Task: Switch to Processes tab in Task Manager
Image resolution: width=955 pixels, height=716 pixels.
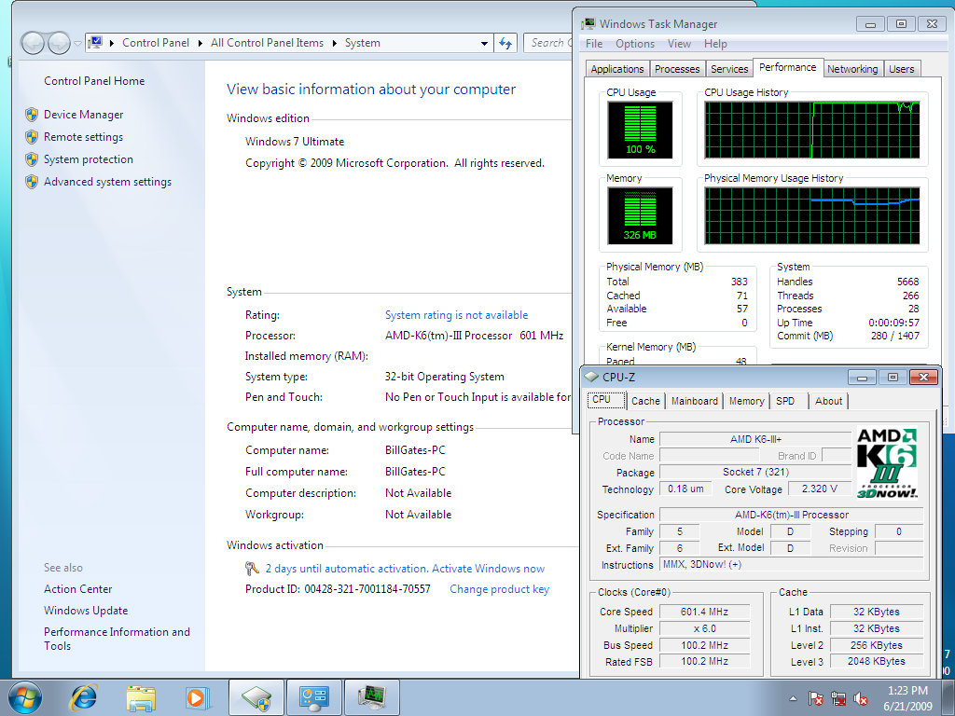Action: (677, 69)
